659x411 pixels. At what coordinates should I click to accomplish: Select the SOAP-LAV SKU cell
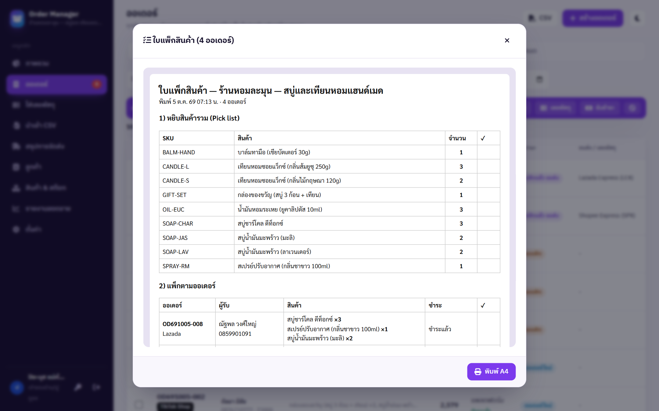tap(196, 252)
